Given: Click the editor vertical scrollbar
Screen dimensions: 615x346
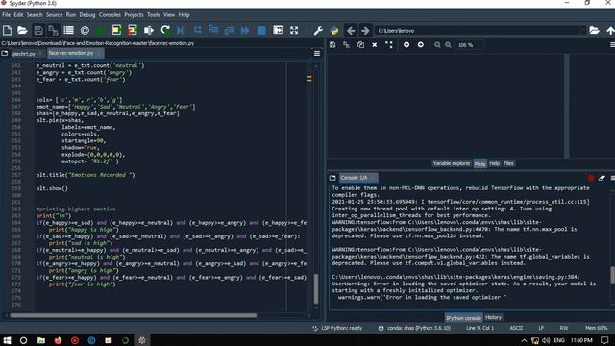Looking at the screenshot, I should (x=316, y=289).
